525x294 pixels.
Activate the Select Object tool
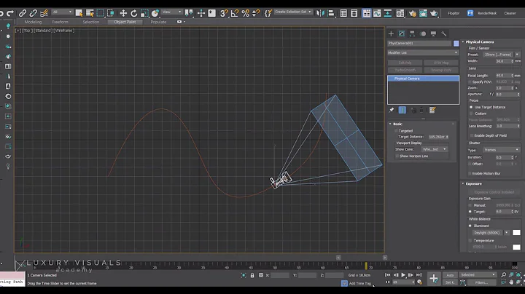pos(79,13)
